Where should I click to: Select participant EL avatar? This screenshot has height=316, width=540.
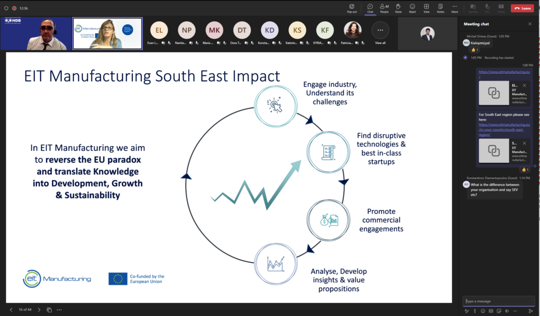[159, 30]
